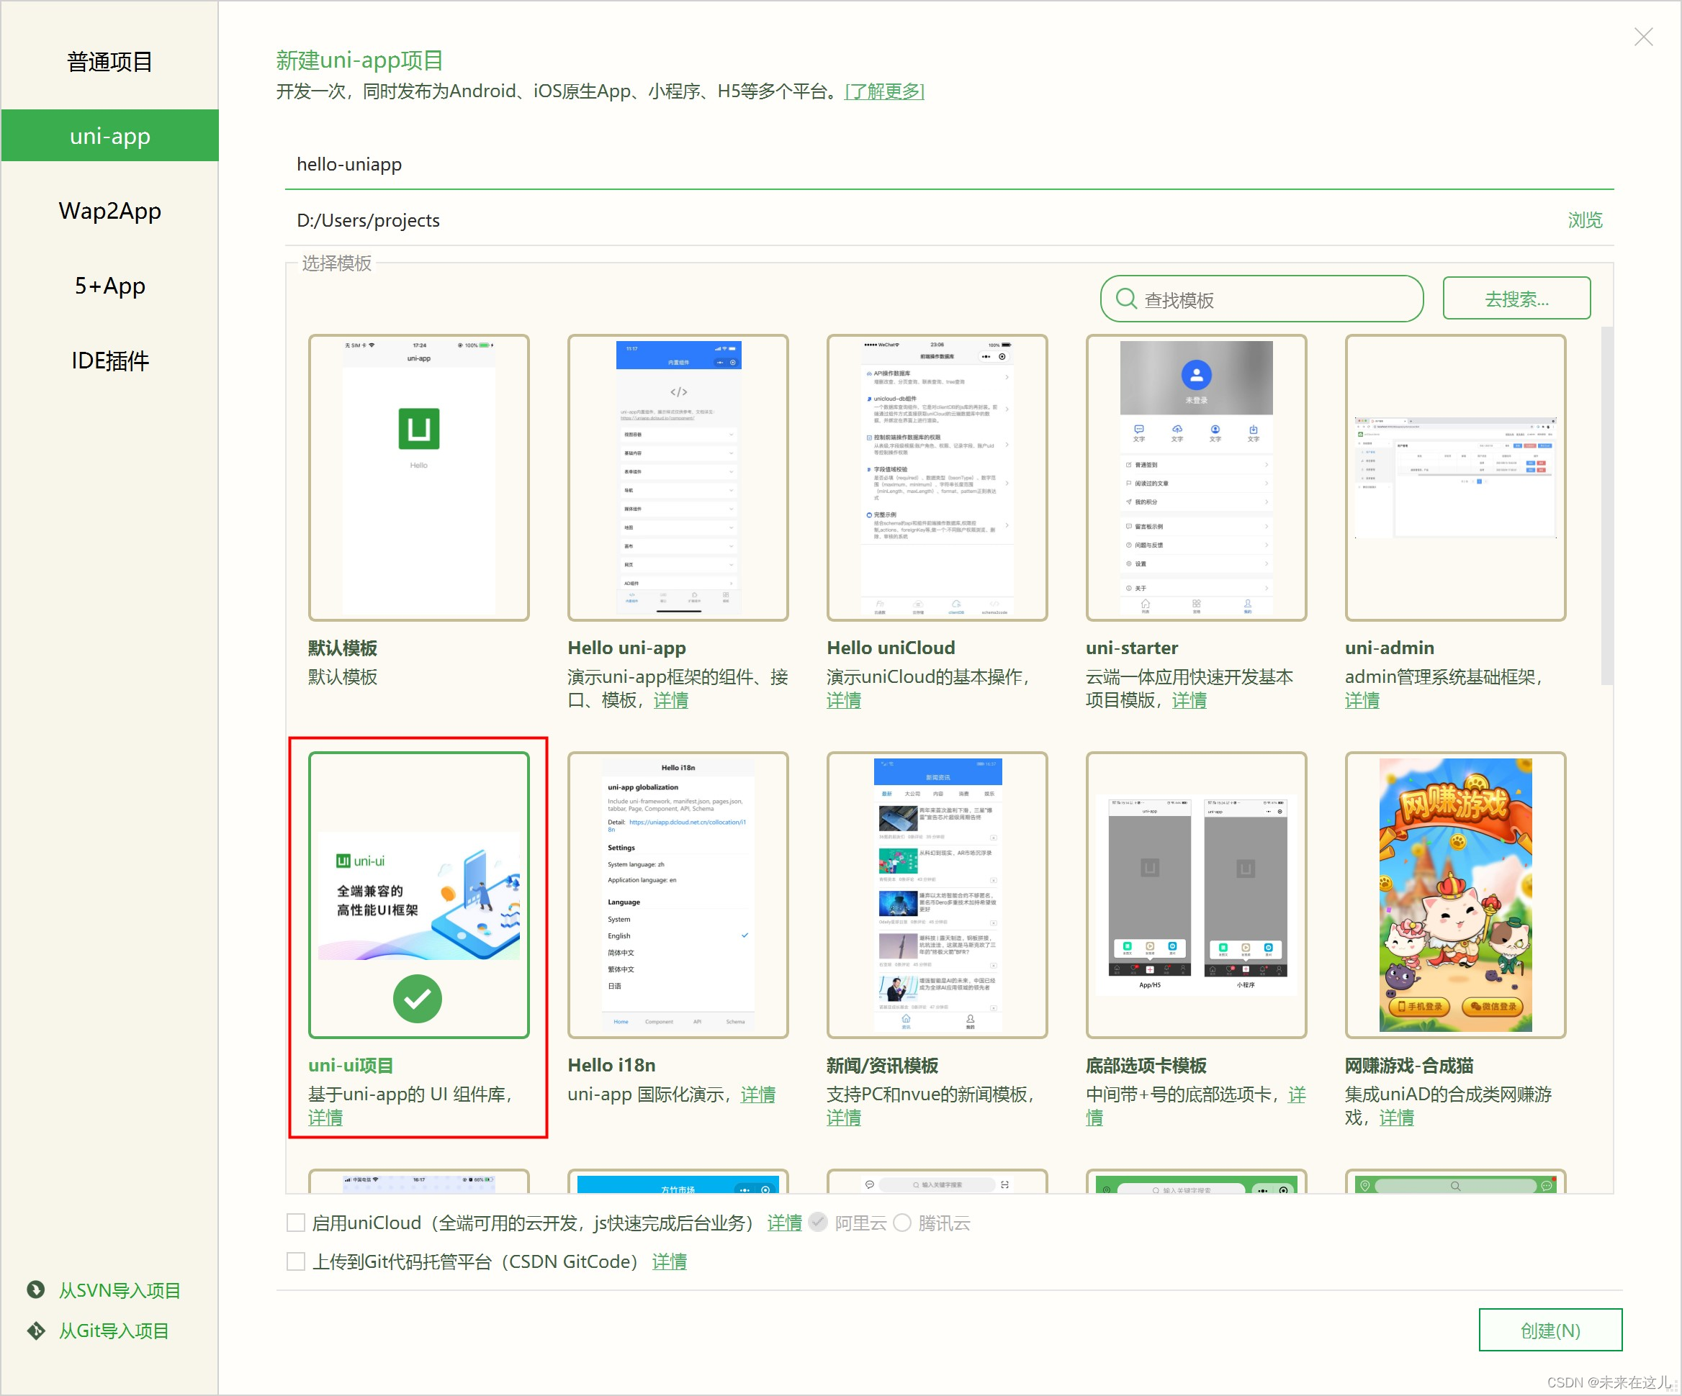The image size is (1682, 1396).
Task: Select the 阿里云 radio option
Action: point(818,1223)
